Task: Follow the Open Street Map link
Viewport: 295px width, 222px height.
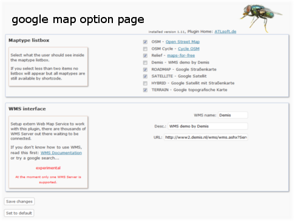Action: [x=183, y=42]
